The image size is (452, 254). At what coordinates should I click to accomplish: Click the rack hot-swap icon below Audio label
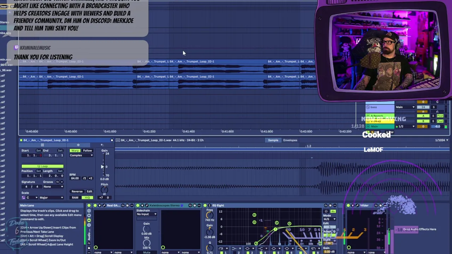(x=89, y=243)
